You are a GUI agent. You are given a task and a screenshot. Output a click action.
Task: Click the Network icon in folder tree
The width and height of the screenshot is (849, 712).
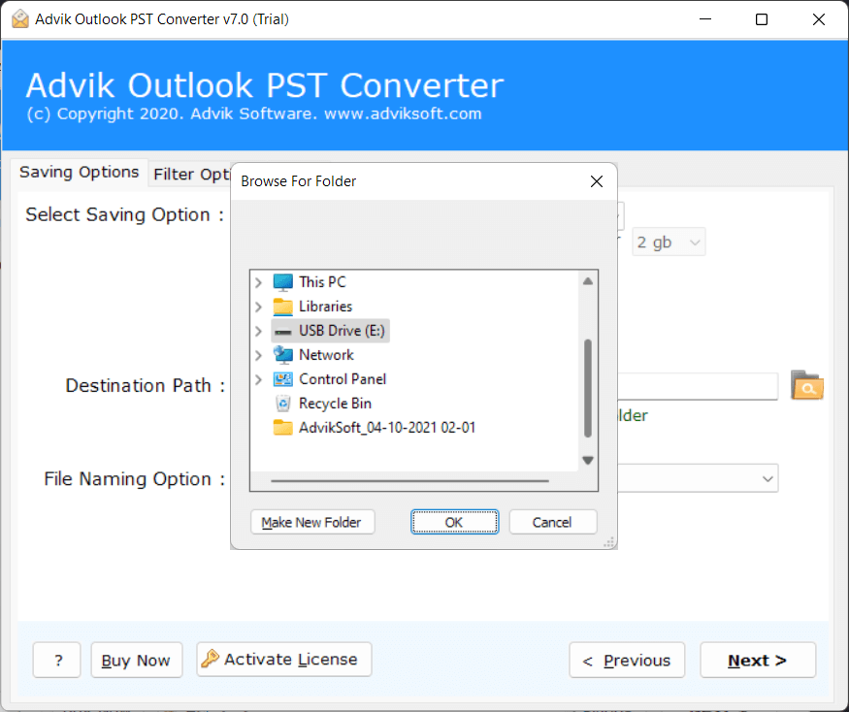(x=282, y=355)
